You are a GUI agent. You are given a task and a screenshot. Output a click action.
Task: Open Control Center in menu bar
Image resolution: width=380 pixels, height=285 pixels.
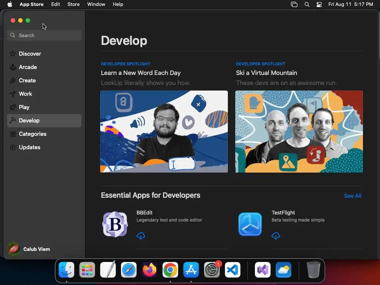point(319,4)
